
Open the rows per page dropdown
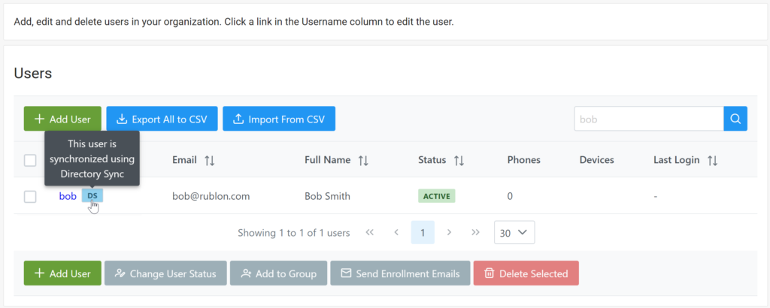tap(514, 233)
